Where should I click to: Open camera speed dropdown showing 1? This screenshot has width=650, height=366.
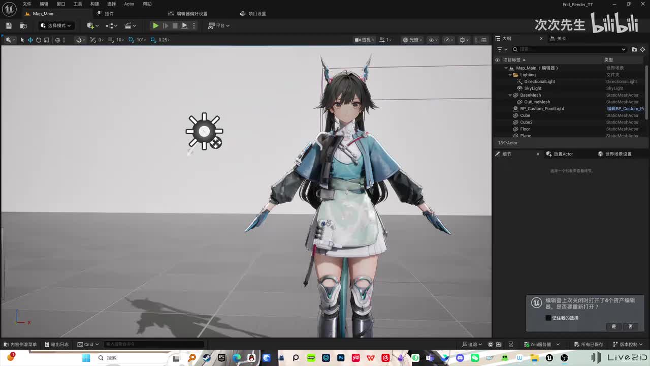pyautogui.click(x=385, y=40)
